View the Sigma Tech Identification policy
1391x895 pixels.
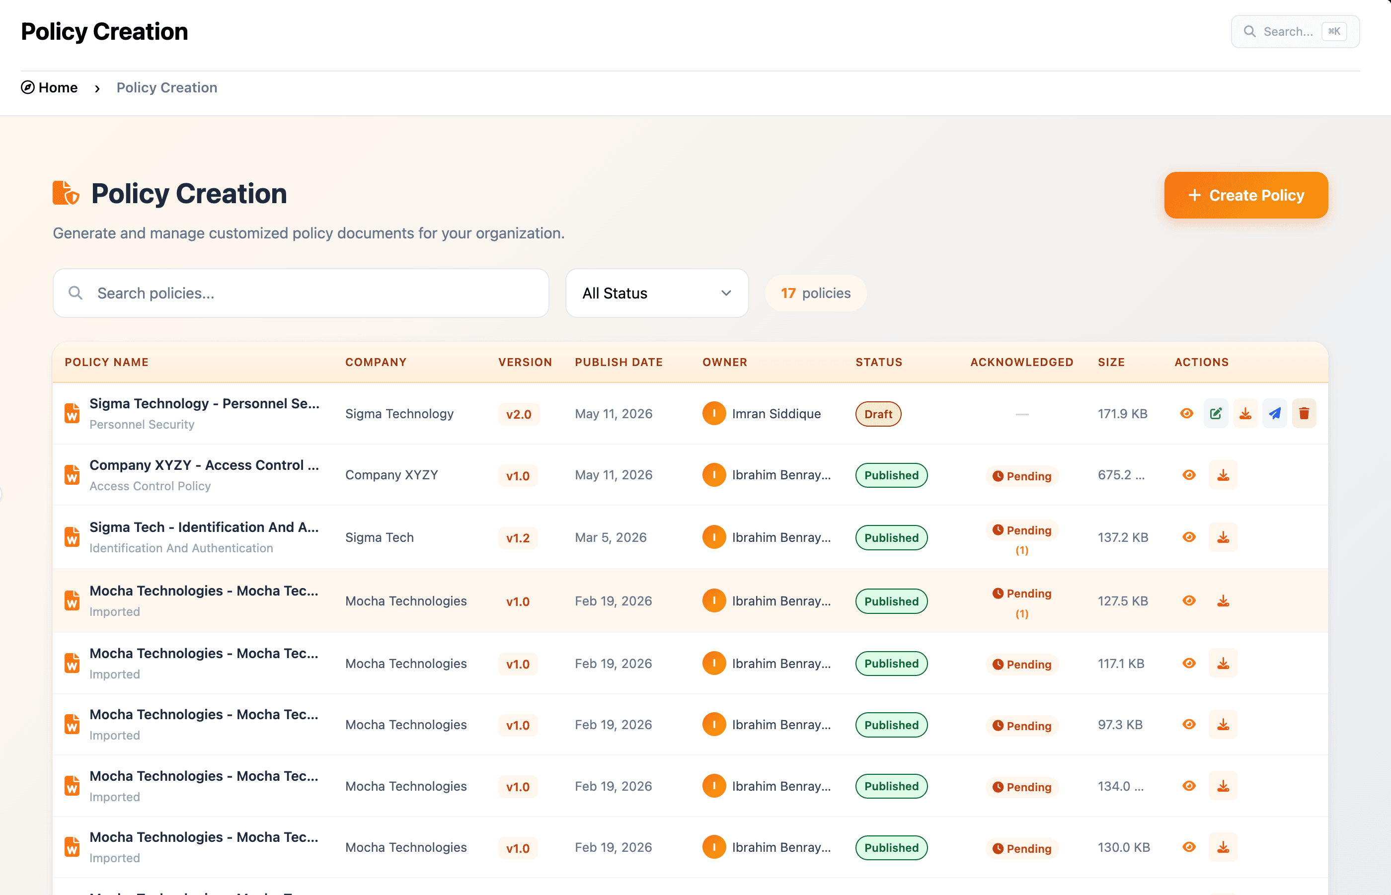click(x=1189, y=537)
